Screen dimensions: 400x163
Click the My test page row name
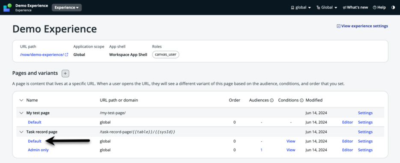[38, 113]
